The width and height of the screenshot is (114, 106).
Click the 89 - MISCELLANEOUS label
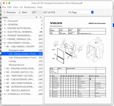tap(18, 90)
